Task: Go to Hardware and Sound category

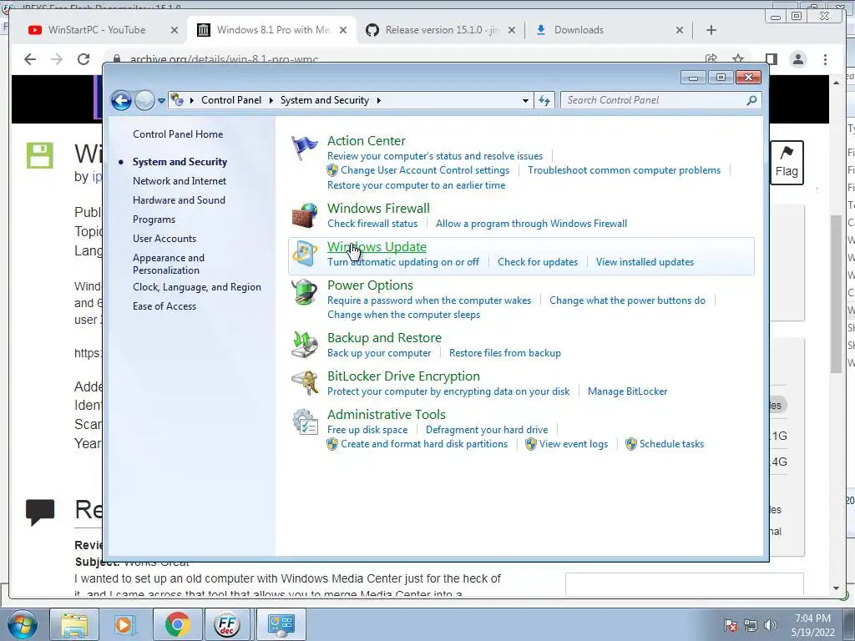Action: point(179,200)
